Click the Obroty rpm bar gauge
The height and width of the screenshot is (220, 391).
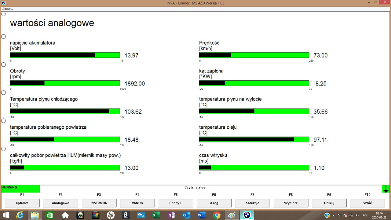[x=65, y=83]
